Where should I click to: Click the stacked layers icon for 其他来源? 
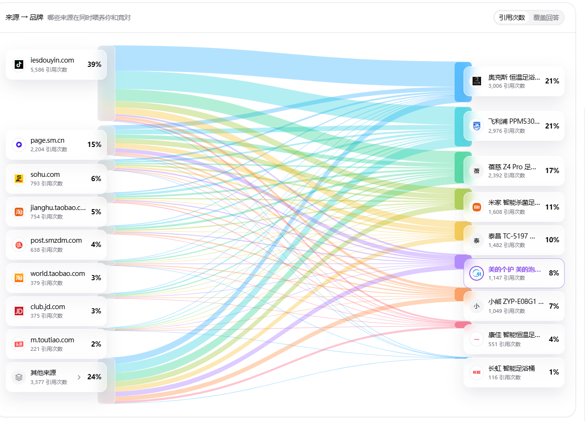point(19,377)
